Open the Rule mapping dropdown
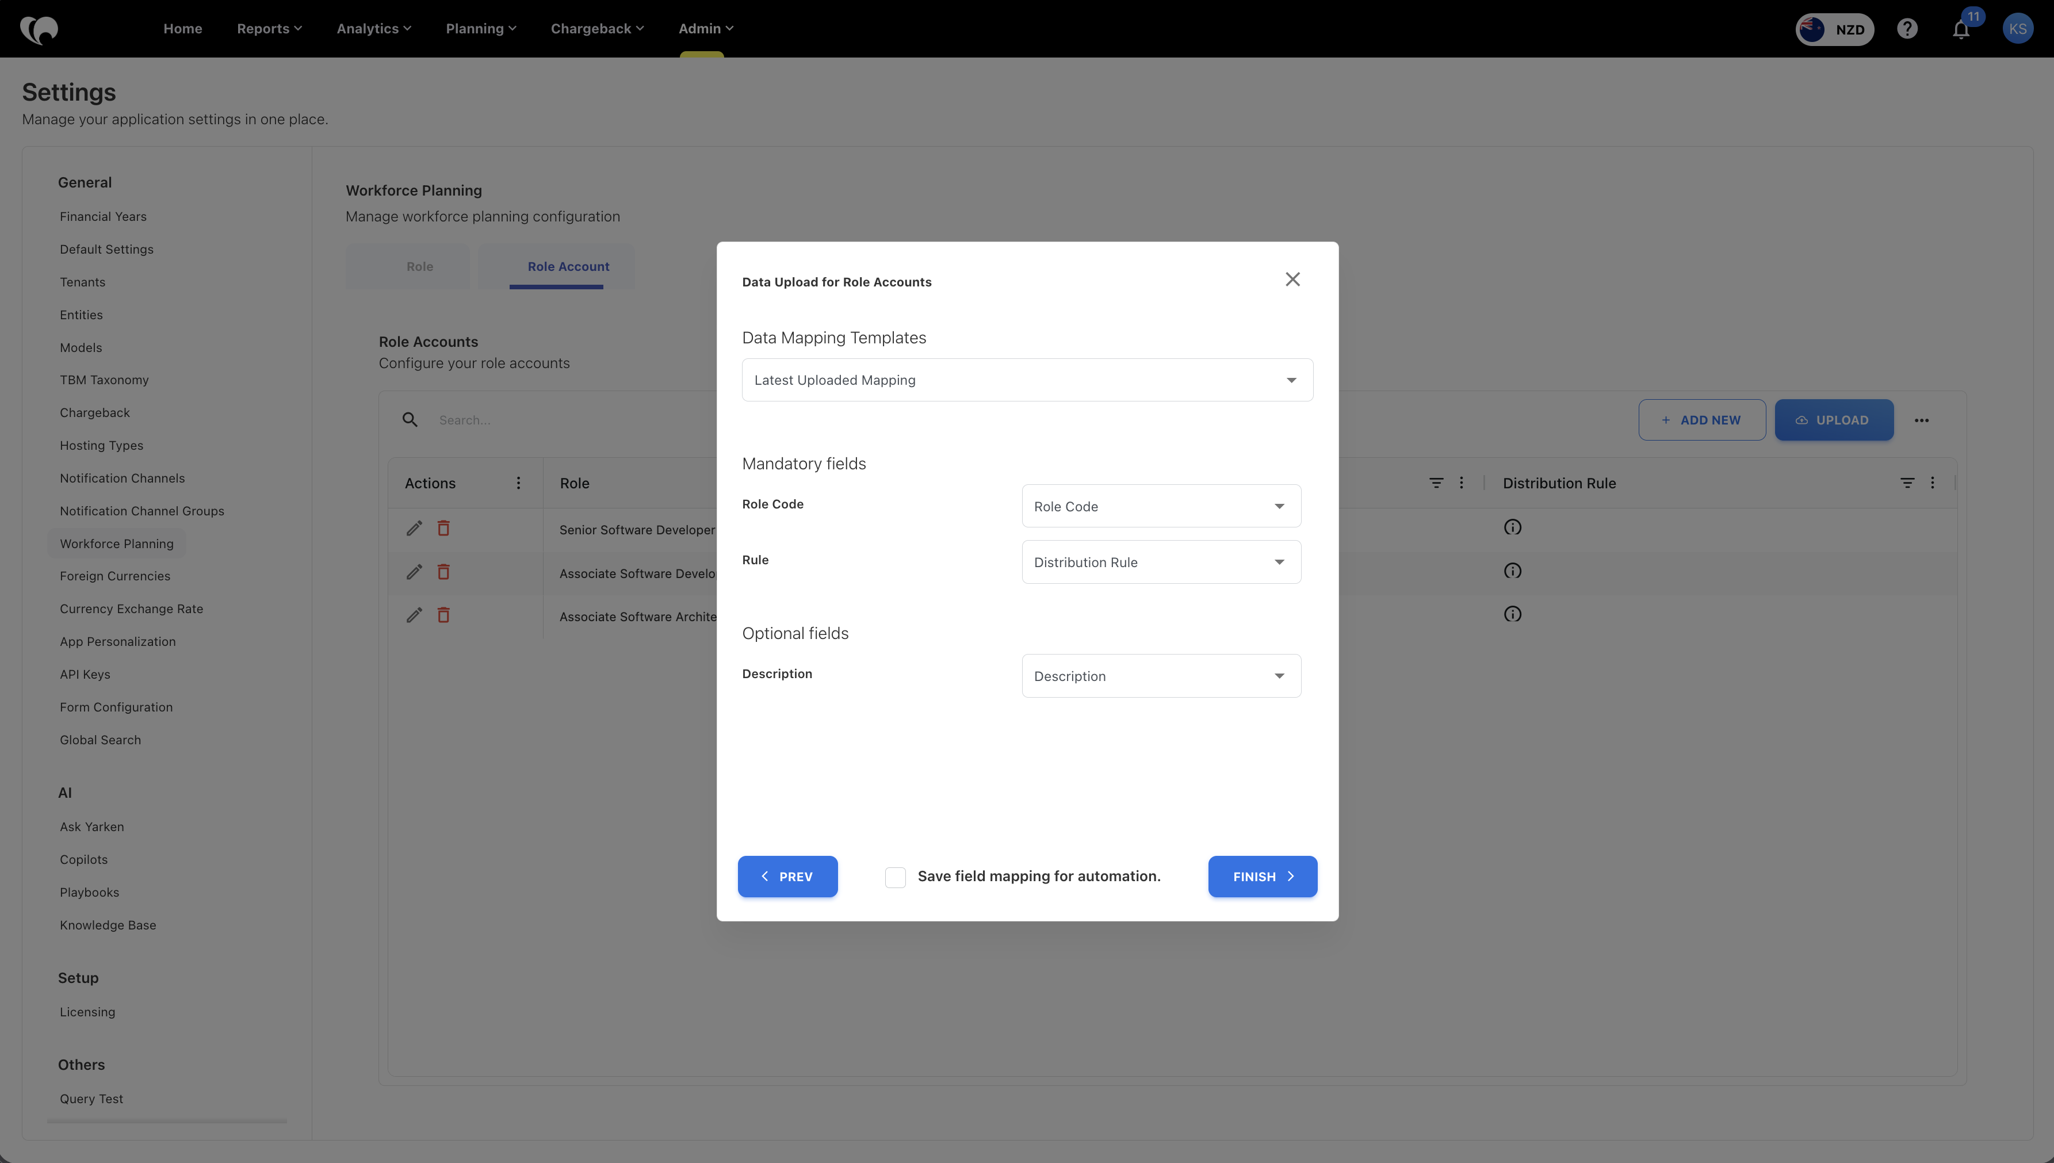The height and width of the screenshot is (1163, 2054). pos(1161,563)
